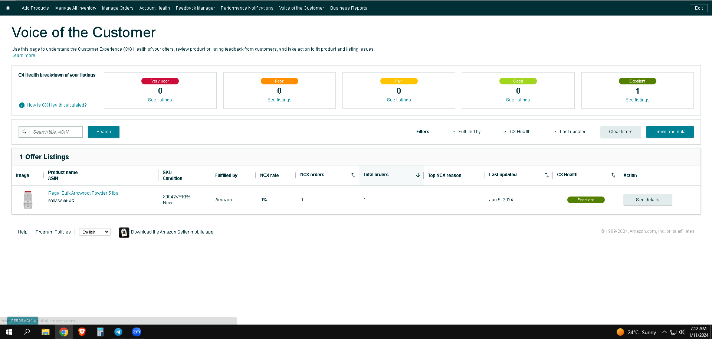The height and width of the screenshot is (339, 712).
Task: Open Program Policies footer link
Action: pos(53,232)
